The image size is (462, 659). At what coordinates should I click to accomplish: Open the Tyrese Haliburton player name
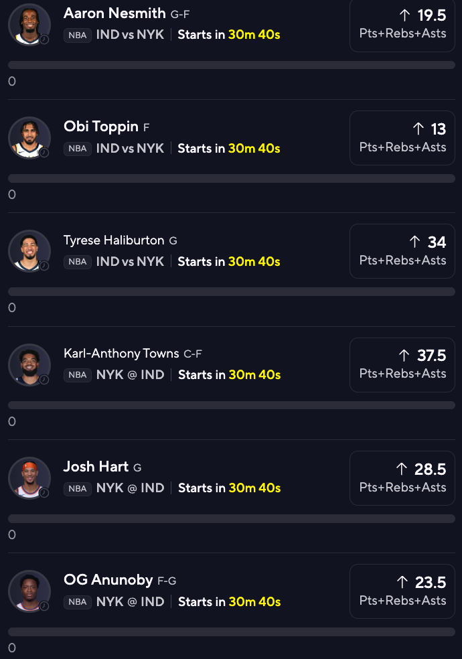(114, 240)
